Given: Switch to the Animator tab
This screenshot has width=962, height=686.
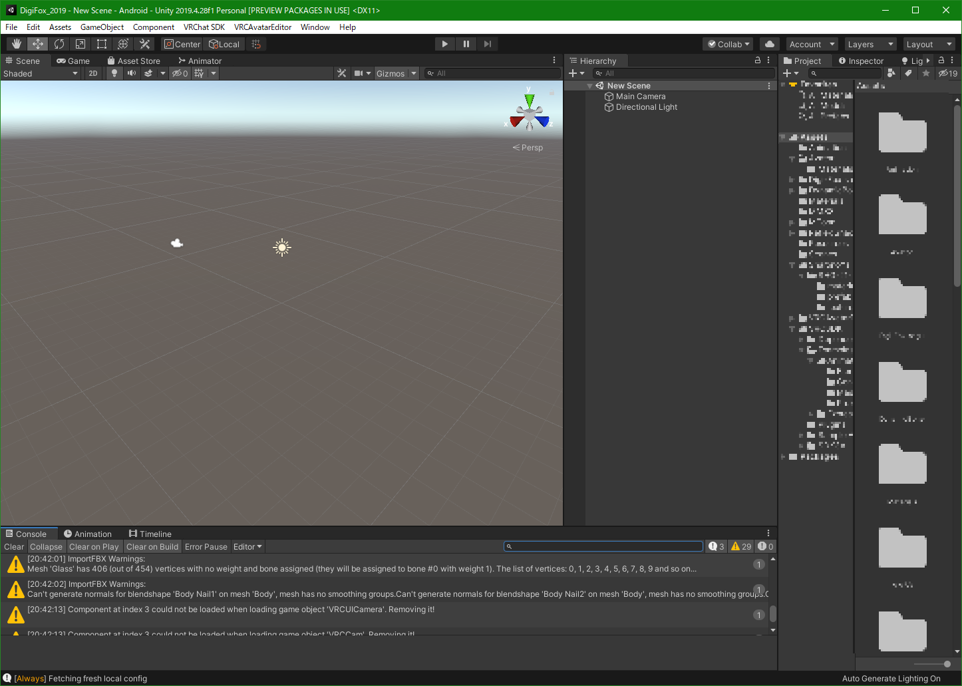Looking at the screenshot, I should [x=200, y=61].
